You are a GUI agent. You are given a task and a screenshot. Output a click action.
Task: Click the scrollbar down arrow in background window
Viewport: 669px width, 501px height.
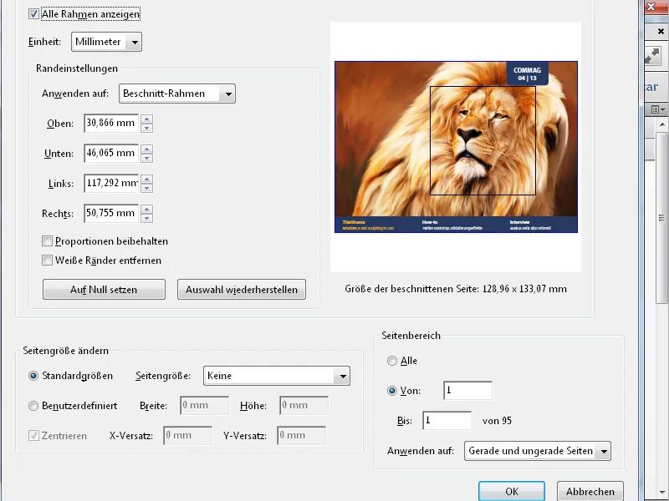coord(662,493)
